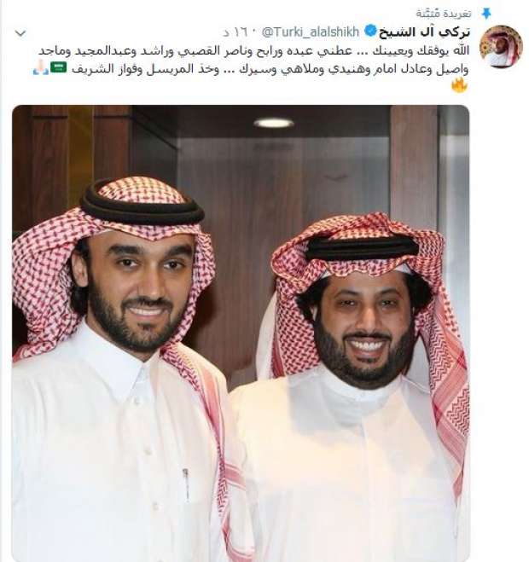The image size is (529, 562).
Task: Click the first line of tweet text
Action: [253, 51]
